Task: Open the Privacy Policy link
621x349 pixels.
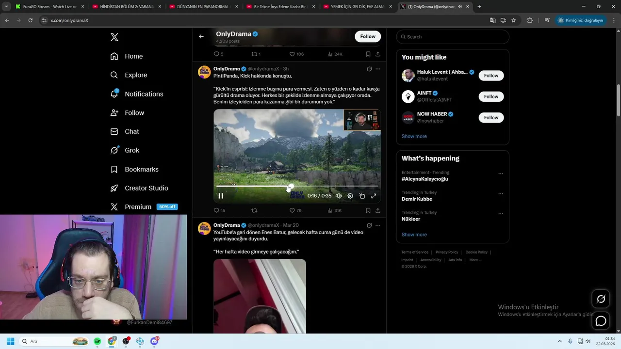Action: (447, 252)
